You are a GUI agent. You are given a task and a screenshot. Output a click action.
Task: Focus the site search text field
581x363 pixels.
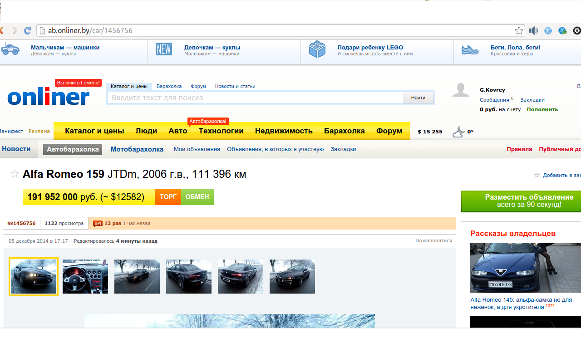click(256, 98)
